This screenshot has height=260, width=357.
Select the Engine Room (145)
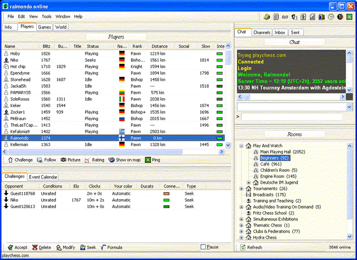click(278, 176)
